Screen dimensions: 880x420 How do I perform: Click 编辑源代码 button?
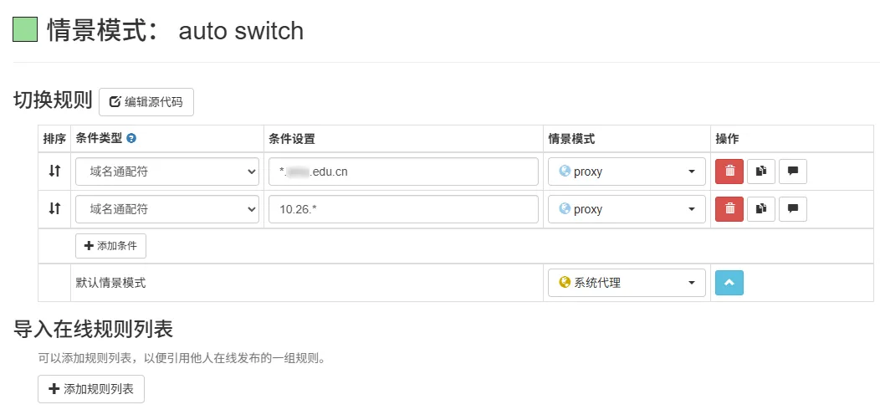[x=146, y=102]
